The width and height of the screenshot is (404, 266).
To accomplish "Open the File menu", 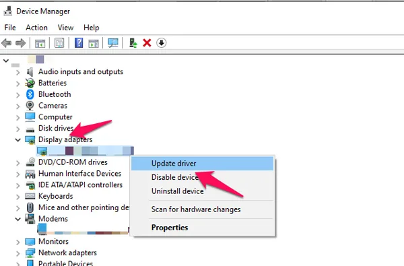I will pyautogui.click(x=10, y=28).
